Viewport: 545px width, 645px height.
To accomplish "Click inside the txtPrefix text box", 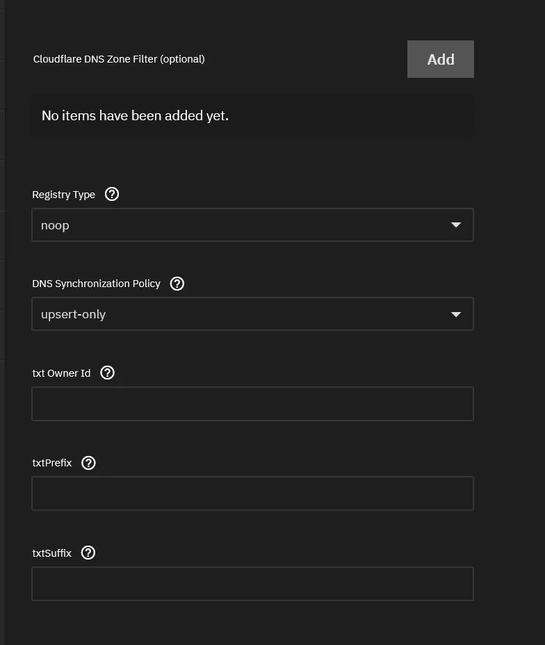I will pos(252,493).
